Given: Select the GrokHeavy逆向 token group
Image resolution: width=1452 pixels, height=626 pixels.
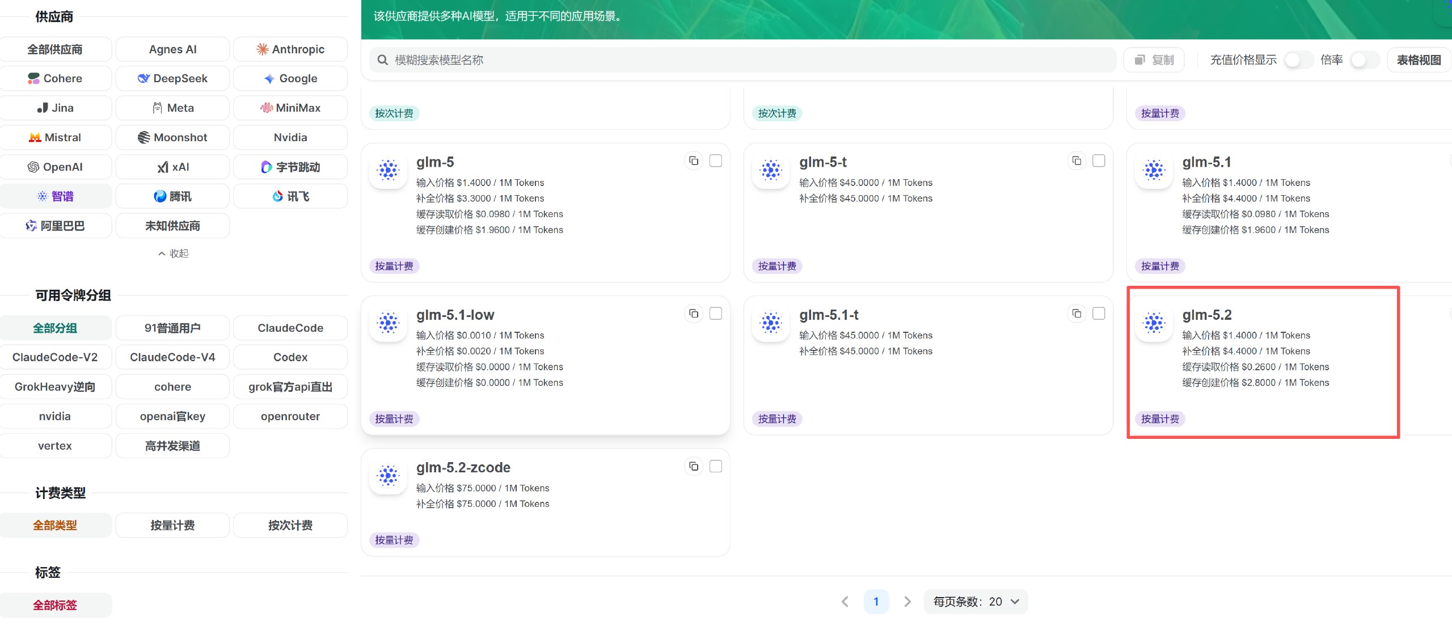Looking at the screenshot, I should tap(55, 387).
